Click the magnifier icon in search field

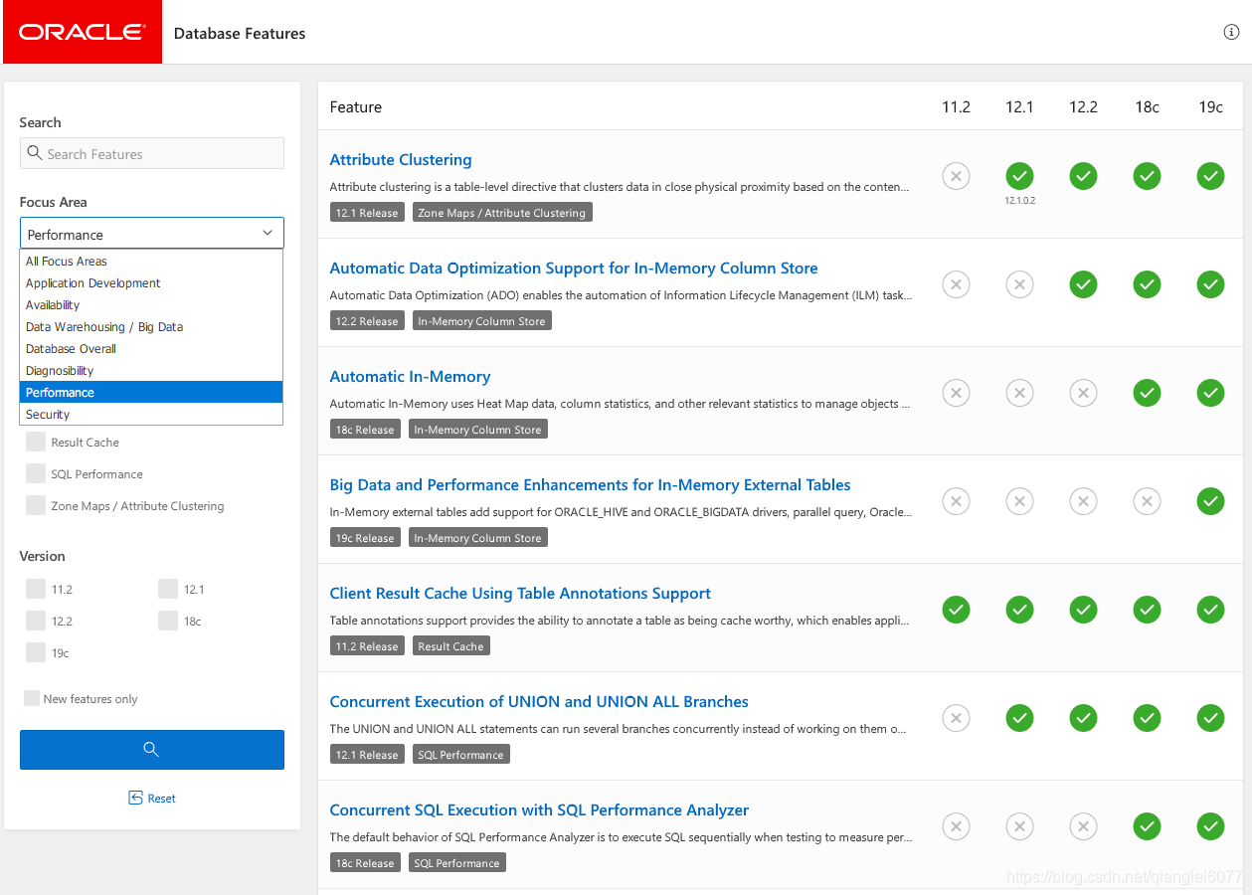35,153
